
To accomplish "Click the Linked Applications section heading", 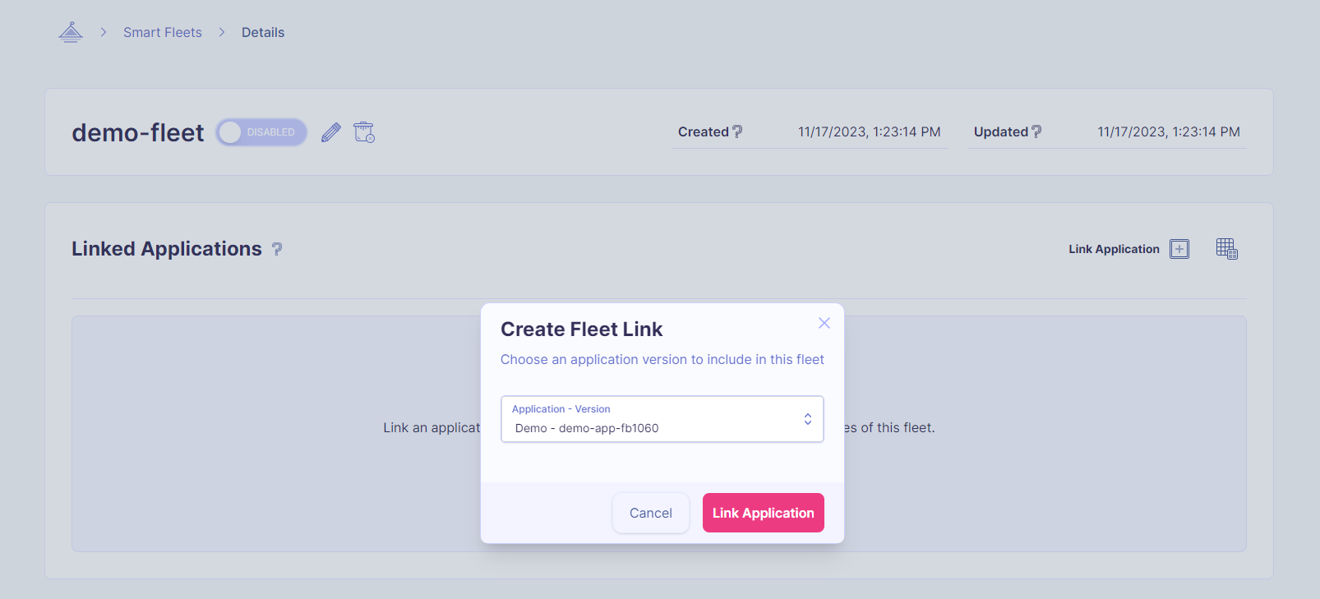I will tap(167, 249).
